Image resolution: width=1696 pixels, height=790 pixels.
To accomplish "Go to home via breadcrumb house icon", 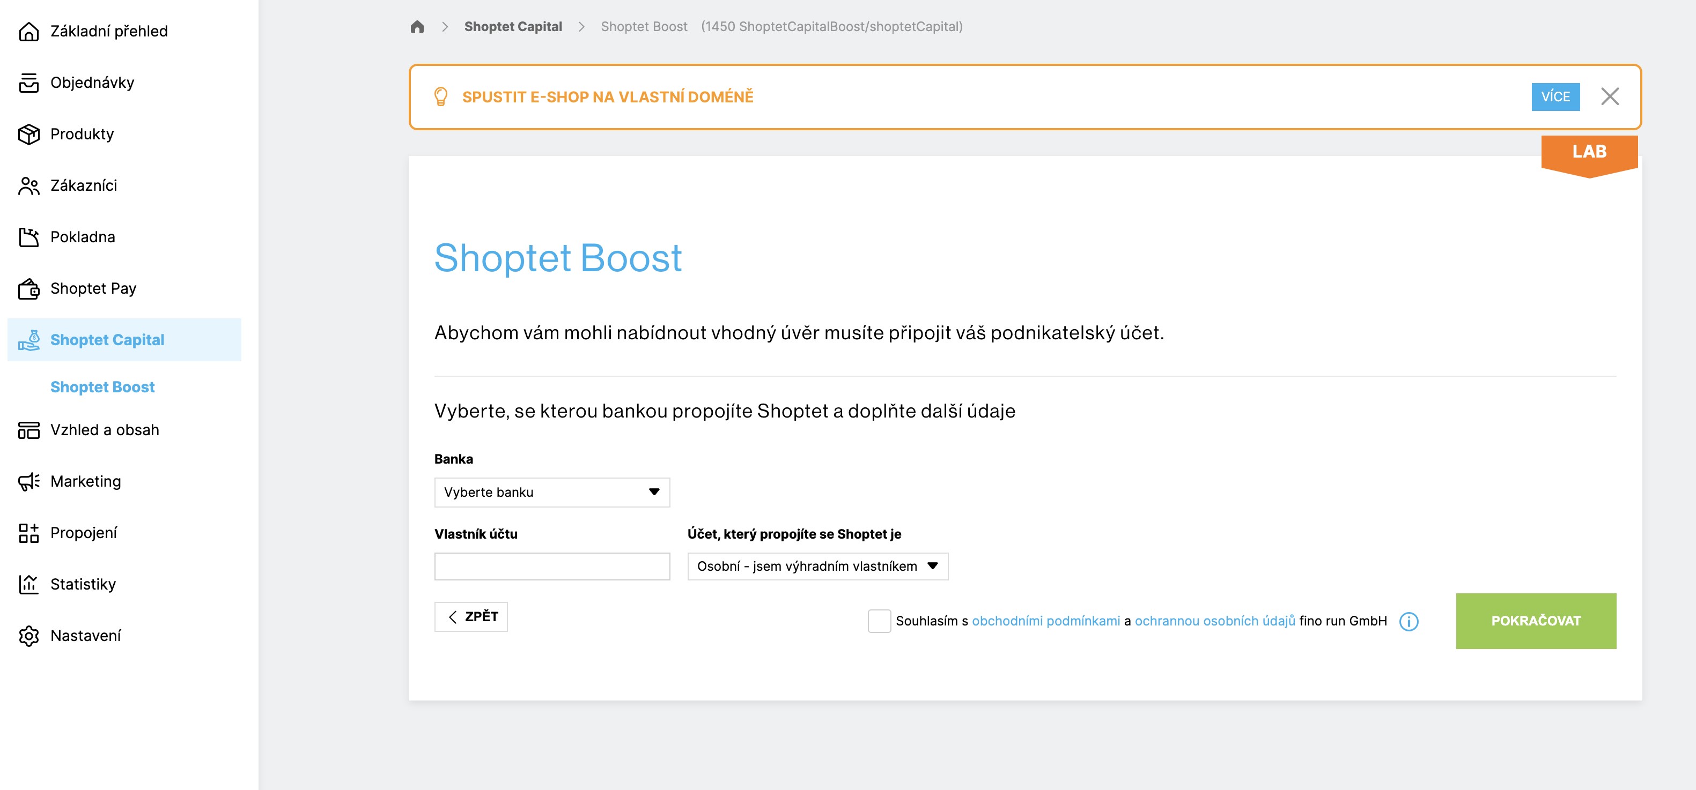I will coord(417,26).
